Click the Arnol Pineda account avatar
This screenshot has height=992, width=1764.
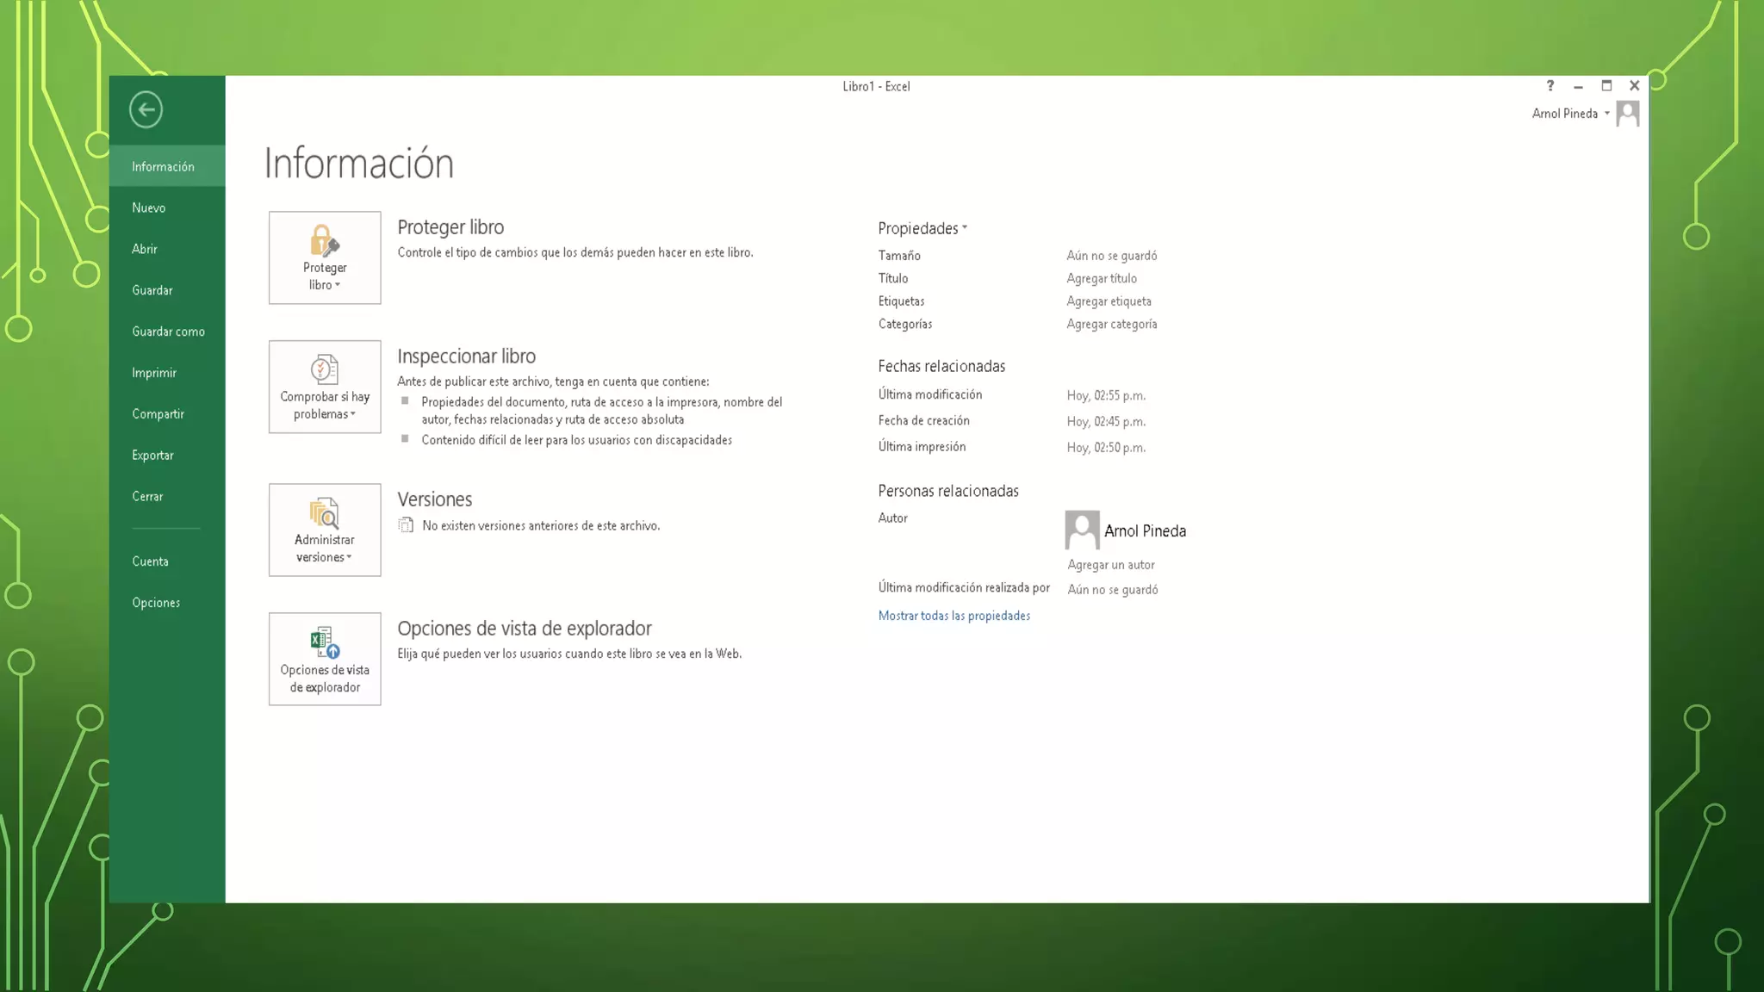[x=1627, y=114]
